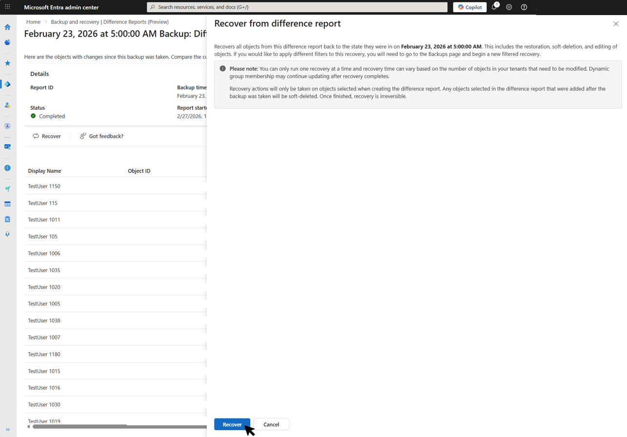Open the help question mark icon
Image resolution: width=627 pixels, height=437 pixels.
point(524,7)
